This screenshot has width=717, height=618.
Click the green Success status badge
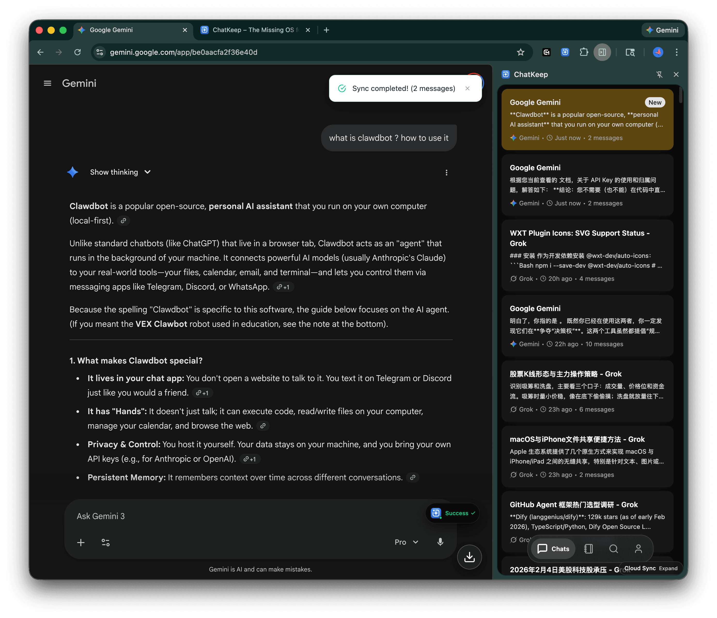[x=453, y=513]
